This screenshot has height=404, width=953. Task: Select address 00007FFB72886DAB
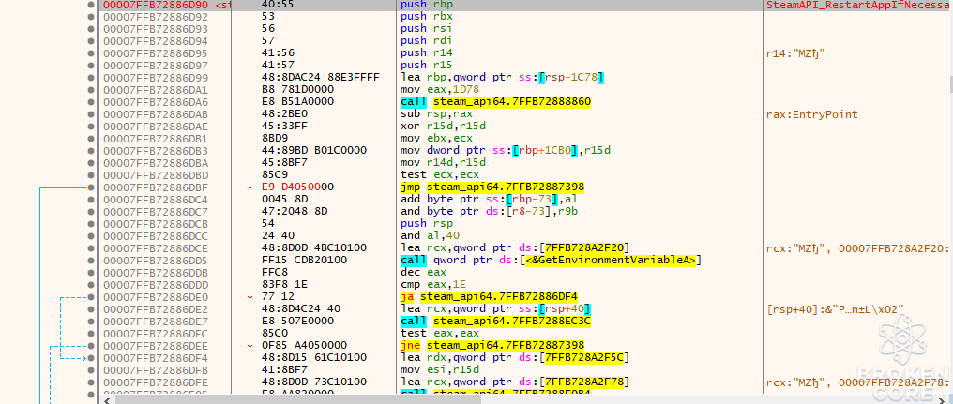(x=155, y=113)
